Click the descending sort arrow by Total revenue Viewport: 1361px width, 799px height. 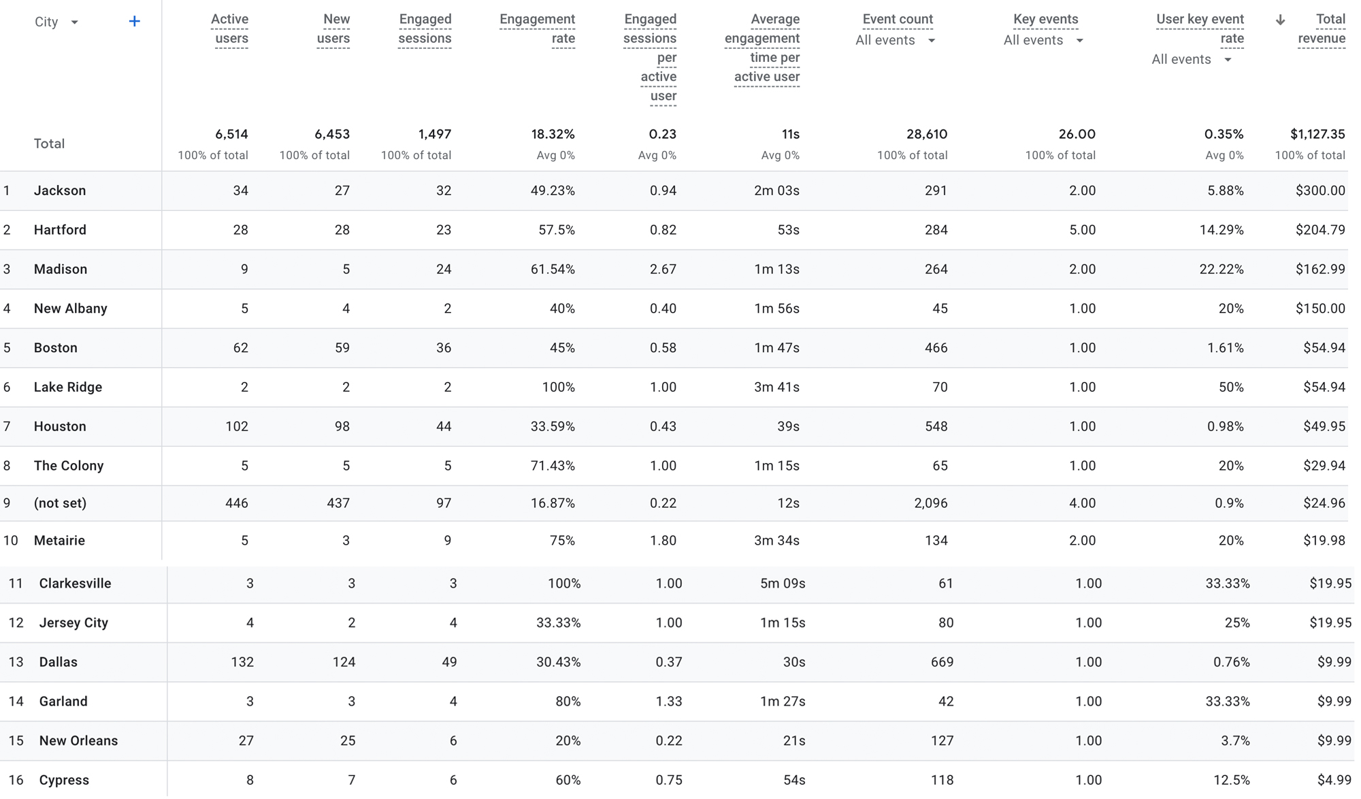[x=1280, y=20]
